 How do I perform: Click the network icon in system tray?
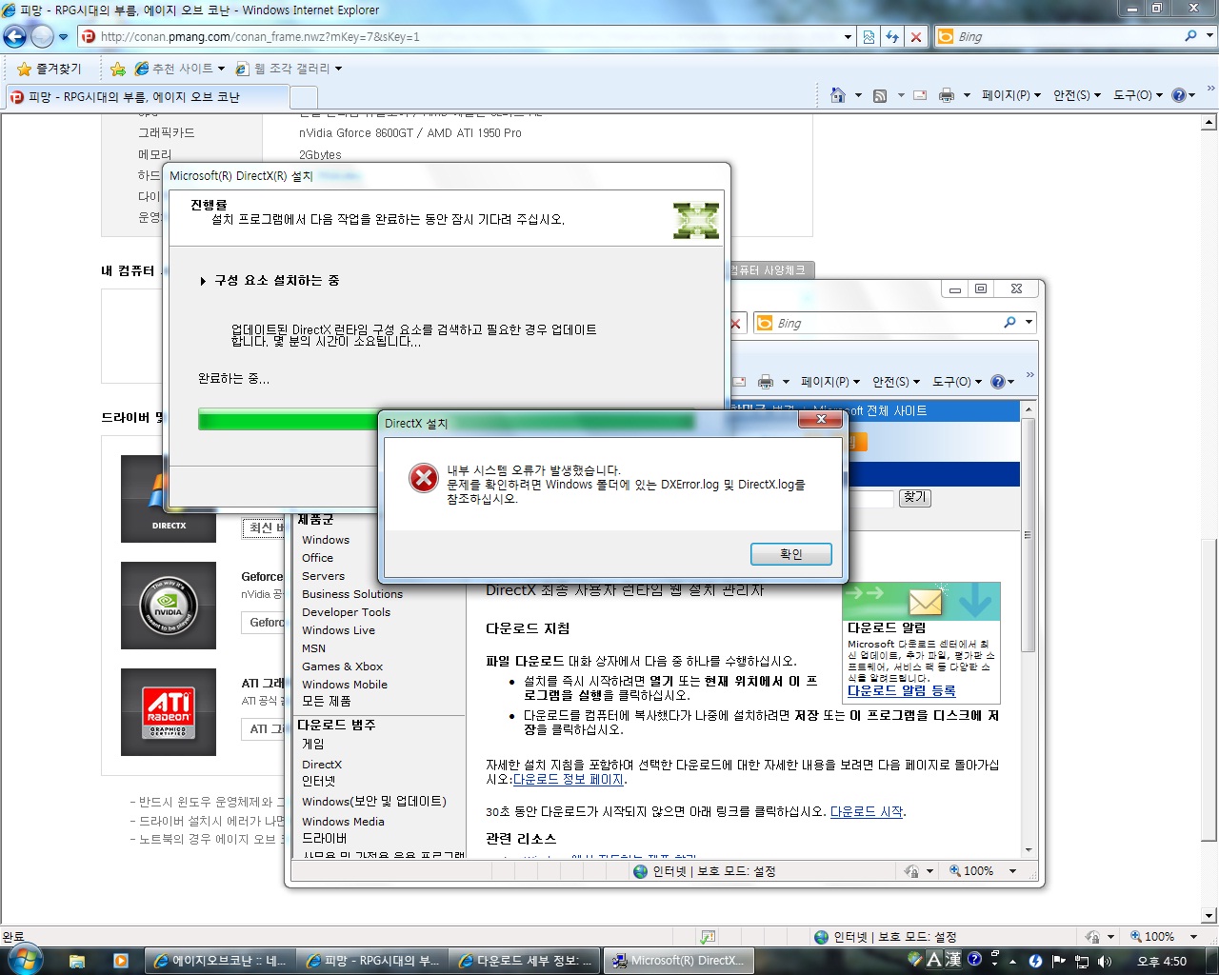point(1081,961)
